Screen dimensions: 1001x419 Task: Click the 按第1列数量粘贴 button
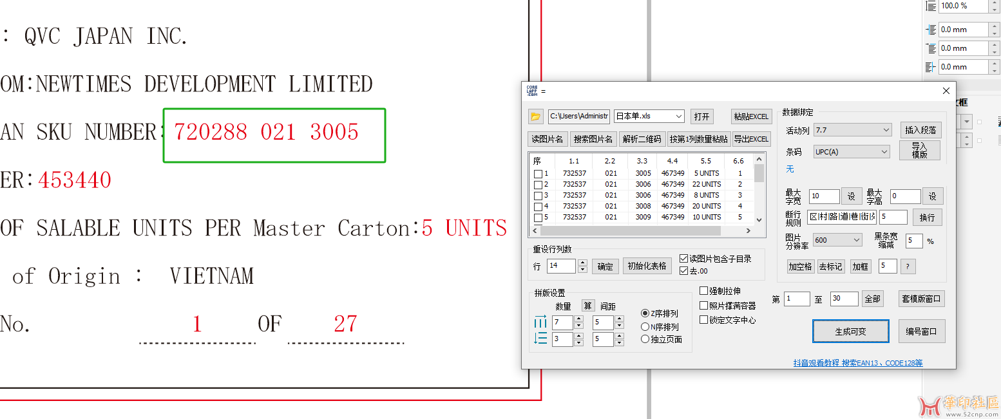click(698, 139)
